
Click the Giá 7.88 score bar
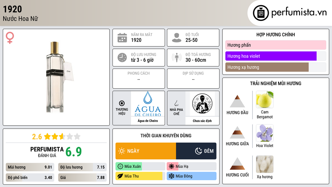pos(82,178)
